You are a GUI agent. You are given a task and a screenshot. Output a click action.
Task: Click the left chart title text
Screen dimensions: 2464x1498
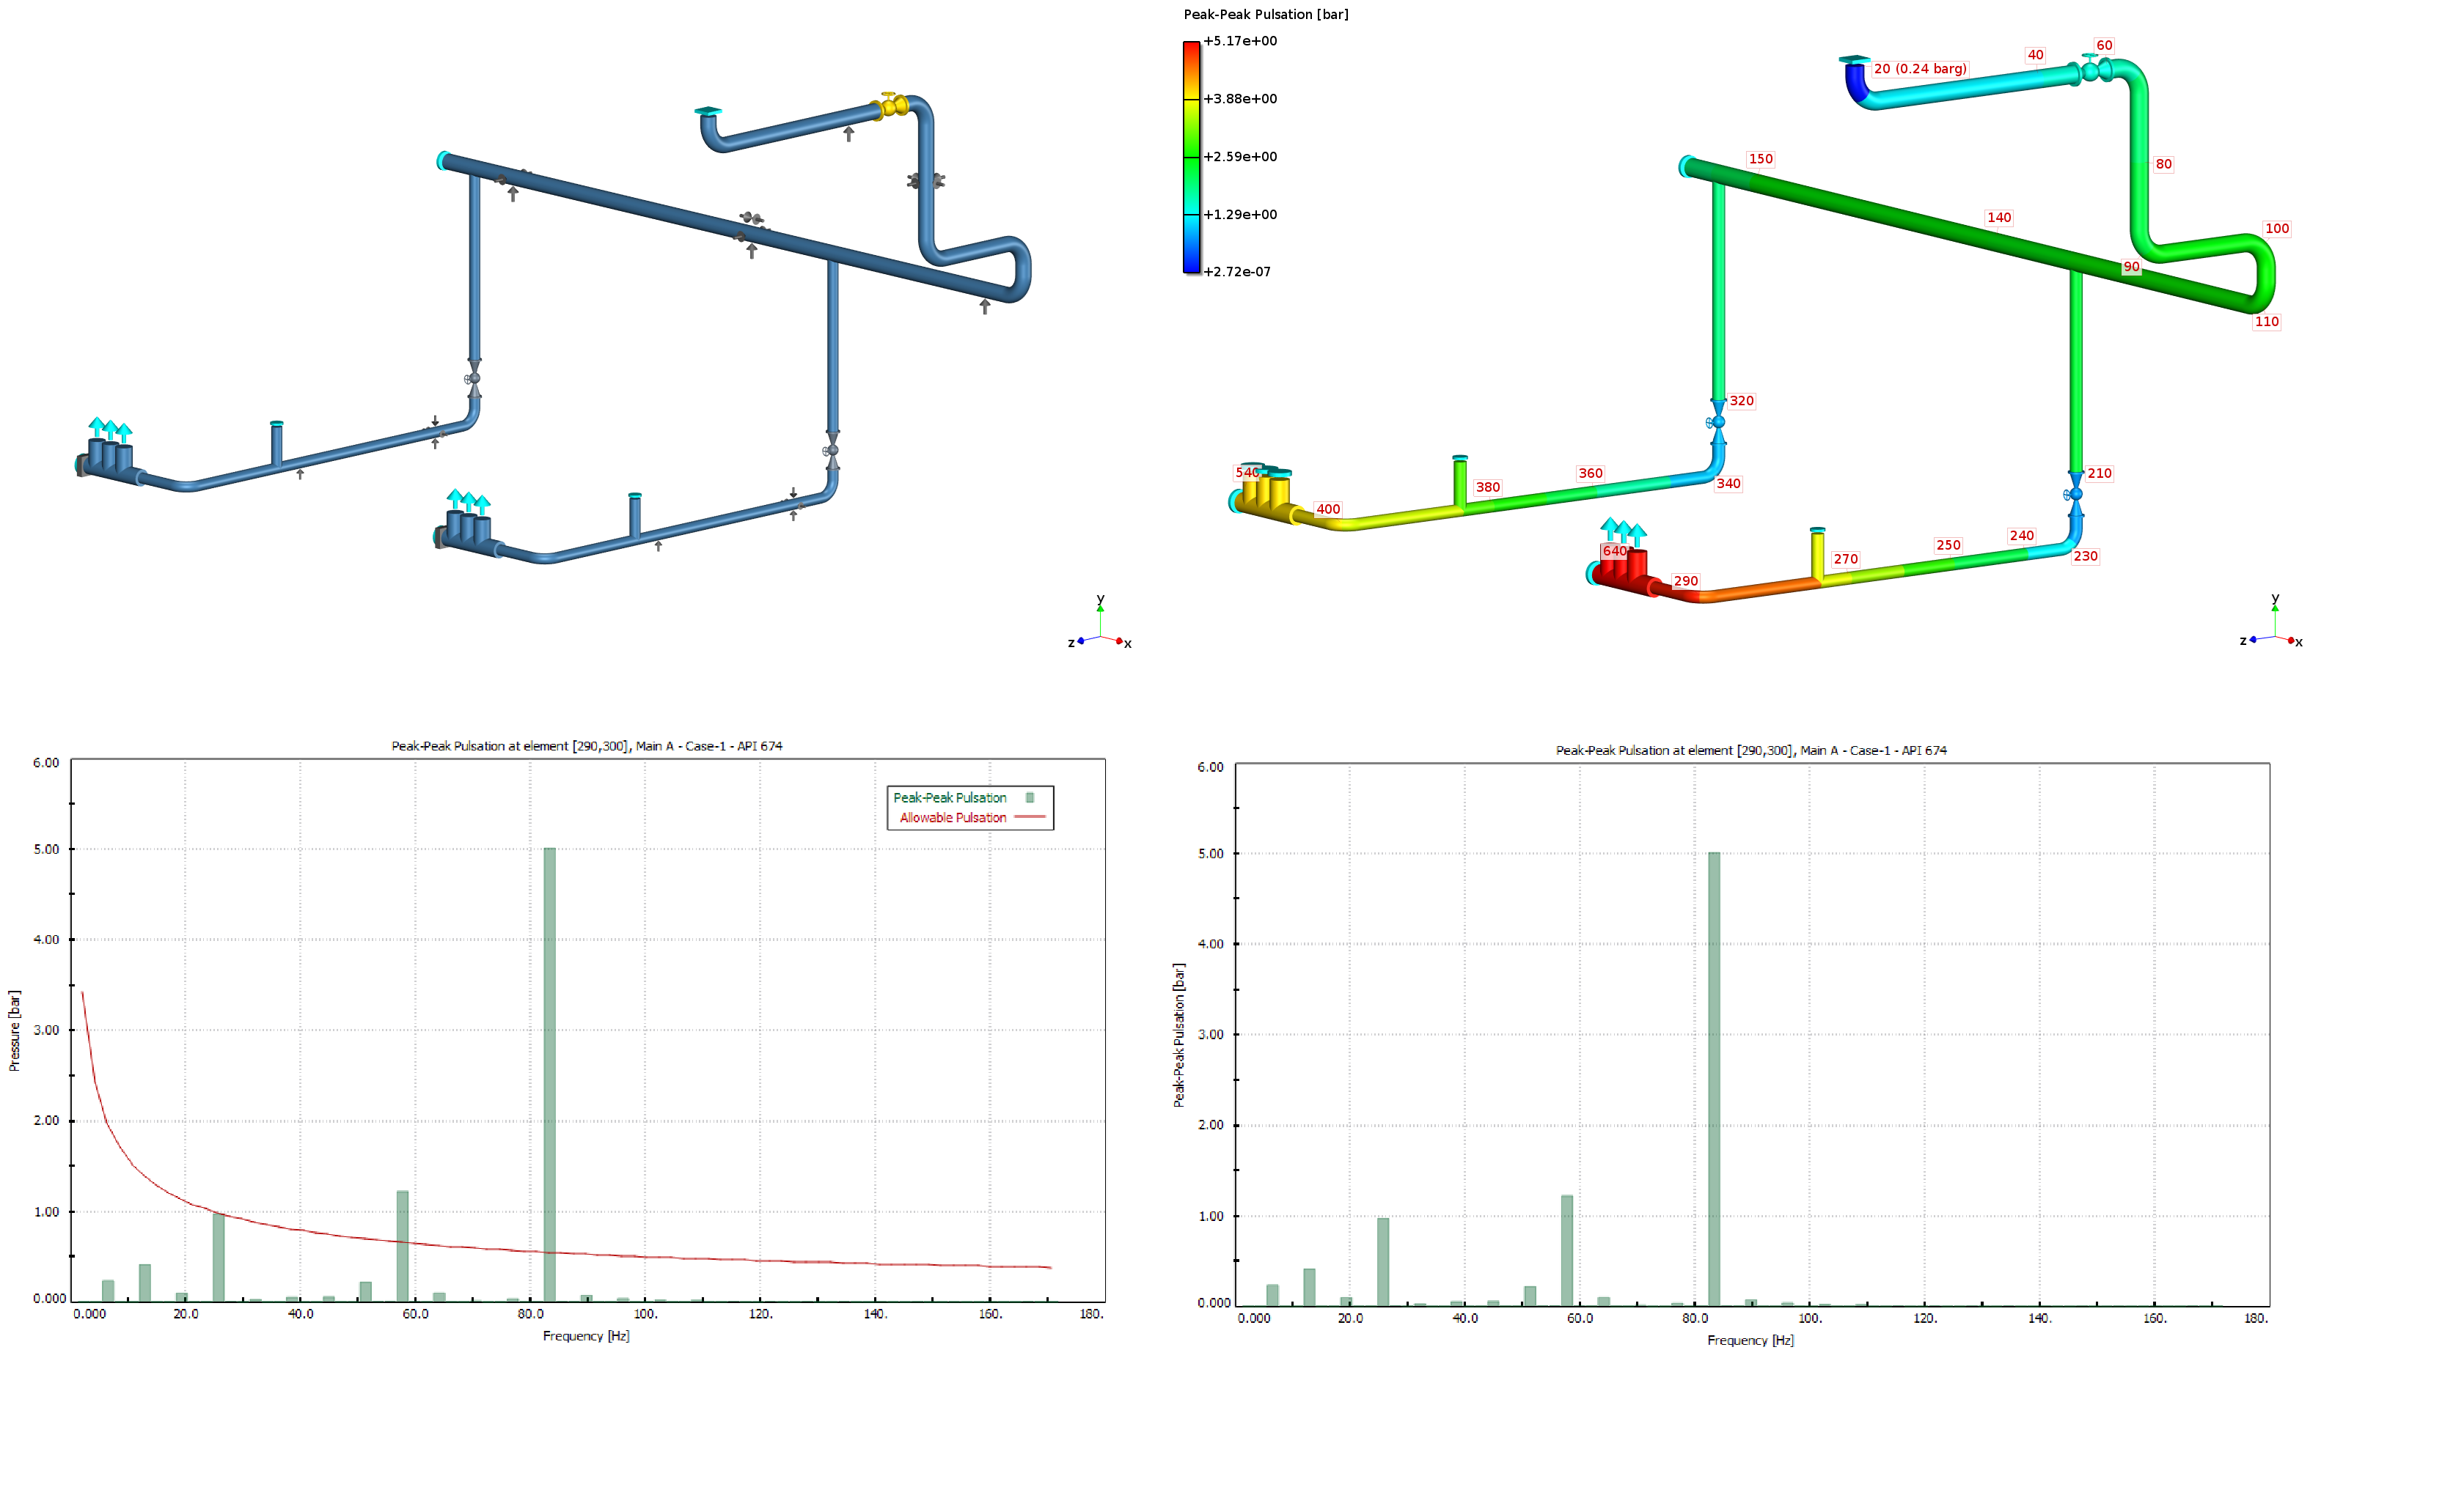586,745
